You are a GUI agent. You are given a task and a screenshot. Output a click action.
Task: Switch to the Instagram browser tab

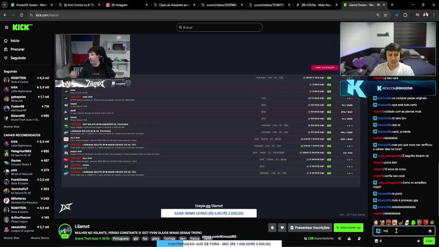pos(127,5)
